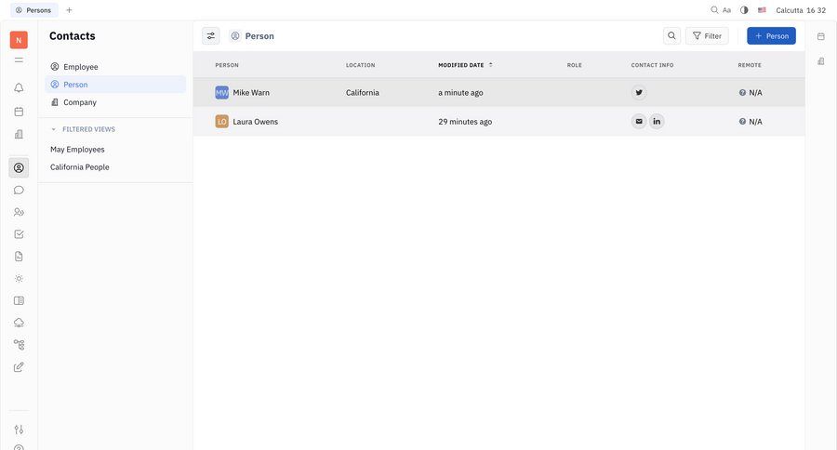
Task: Open the team members app icon
Action: 19,212
